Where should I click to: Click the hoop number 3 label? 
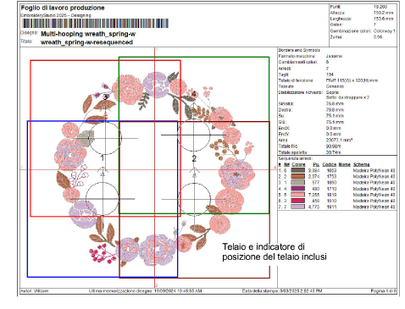coord(105,97)
